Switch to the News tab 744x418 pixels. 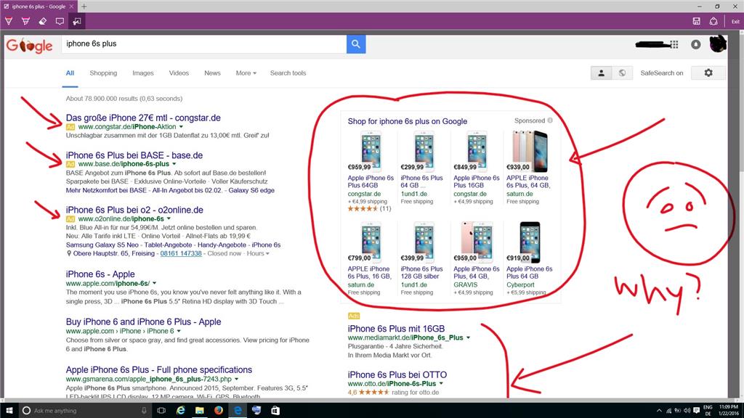point(212,73)
